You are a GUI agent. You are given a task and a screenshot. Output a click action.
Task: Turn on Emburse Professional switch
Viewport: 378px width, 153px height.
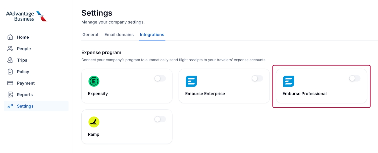coord(354,79)
